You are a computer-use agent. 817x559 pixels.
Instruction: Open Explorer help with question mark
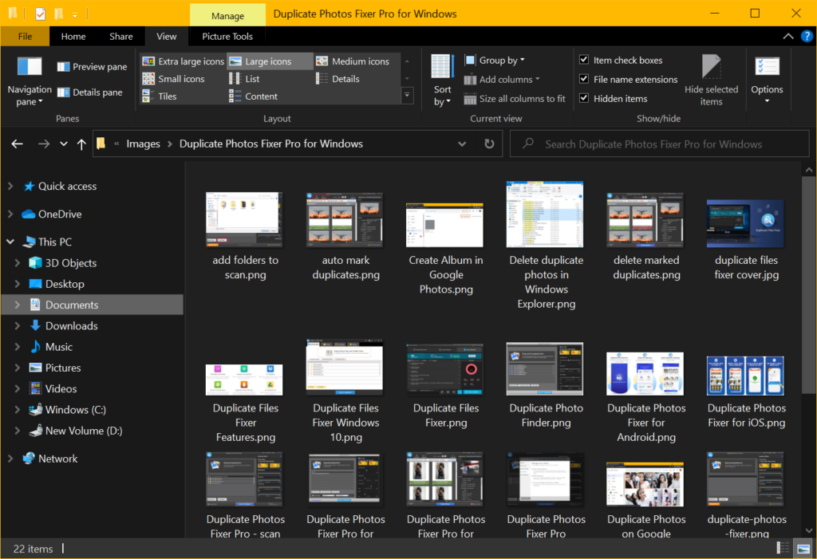coord(806,36)
